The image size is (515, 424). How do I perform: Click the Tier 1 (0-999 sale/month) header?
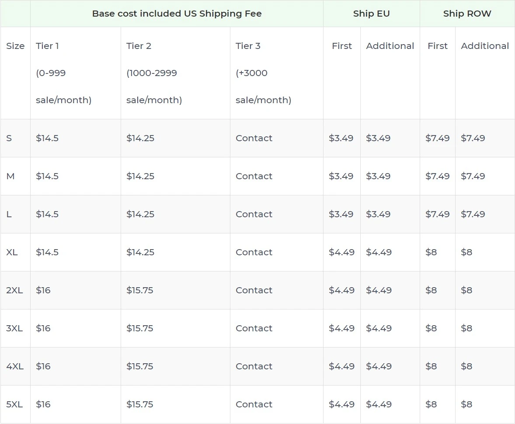[63, 73]
